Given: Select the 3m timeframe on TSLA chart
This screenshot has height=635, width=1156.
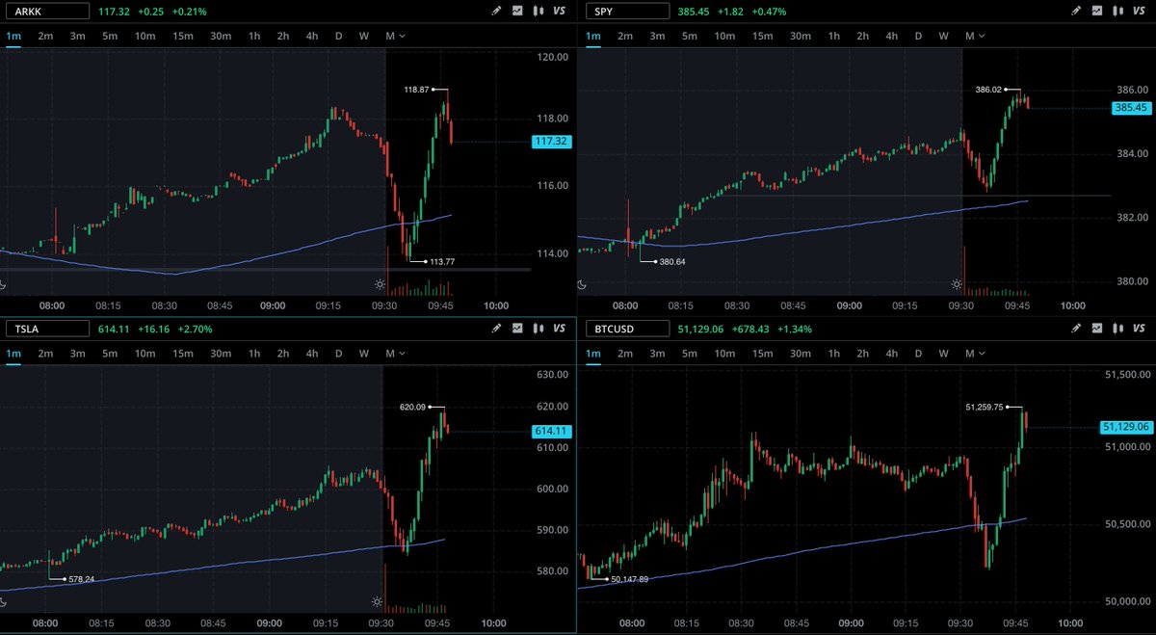Looking at the screenshot, I should [x=78, y=354].
